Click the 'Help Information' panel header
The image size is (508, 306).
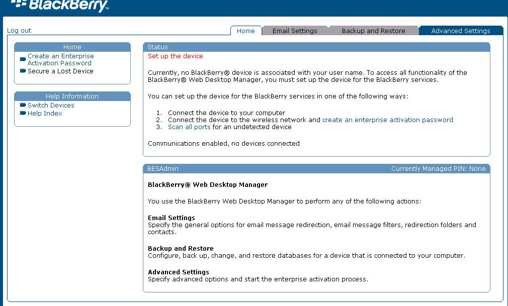pos(72,96)
